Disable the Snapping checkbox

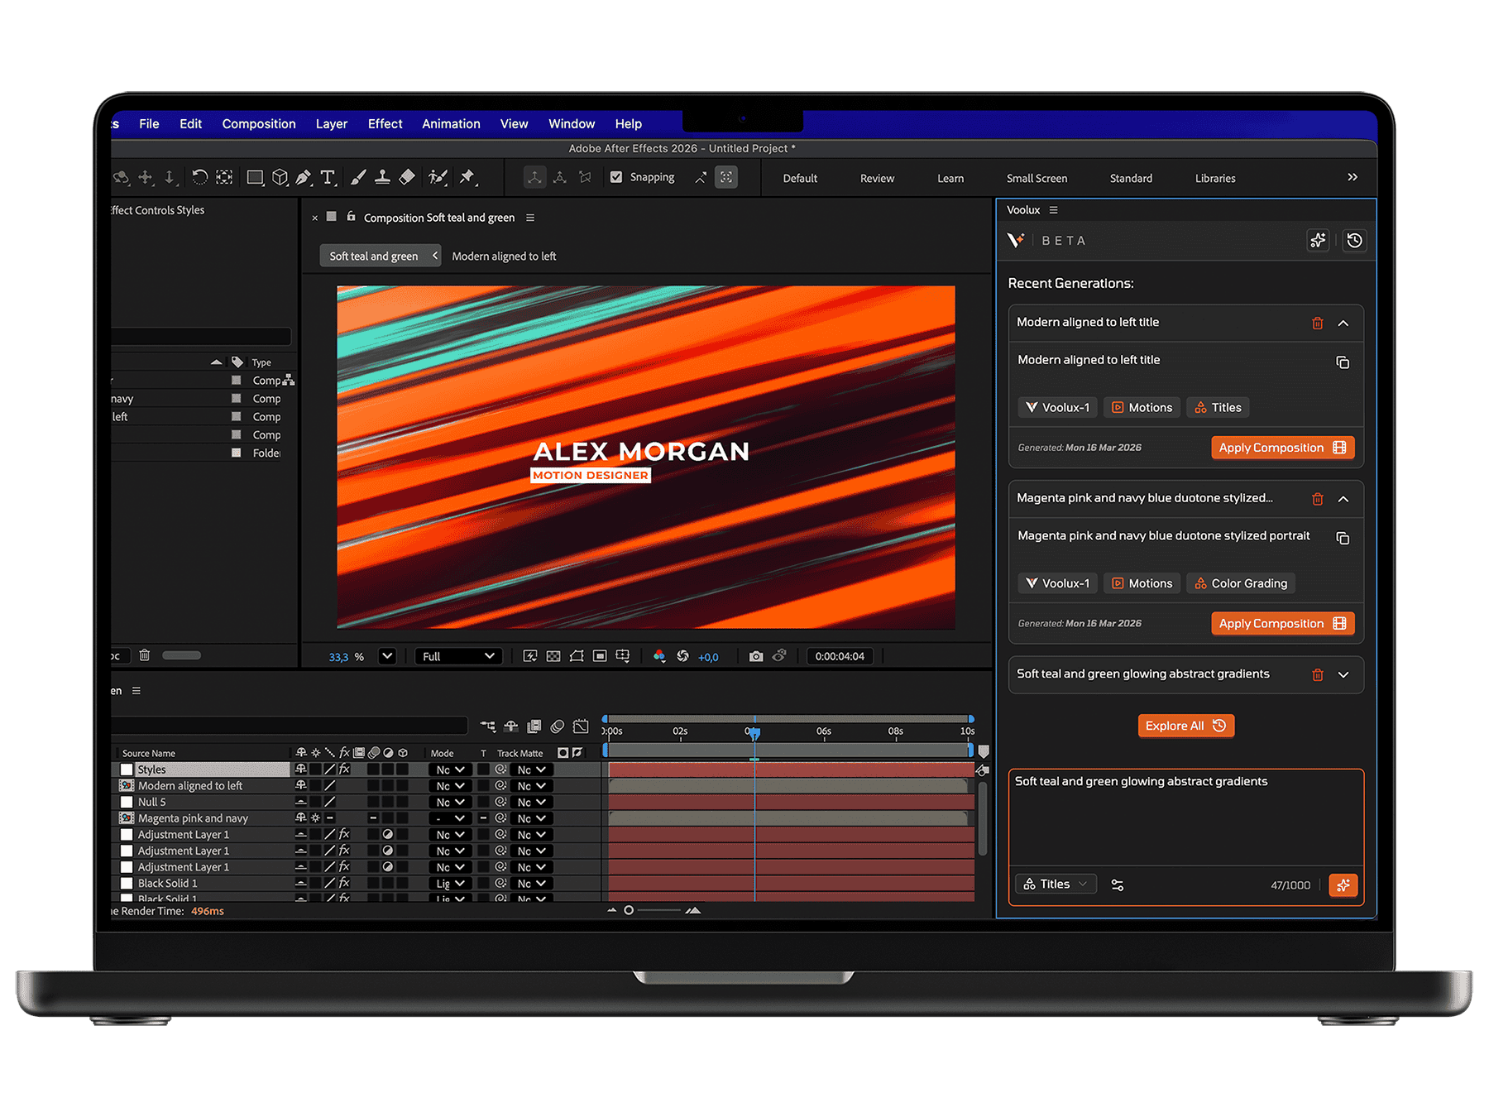616,177
